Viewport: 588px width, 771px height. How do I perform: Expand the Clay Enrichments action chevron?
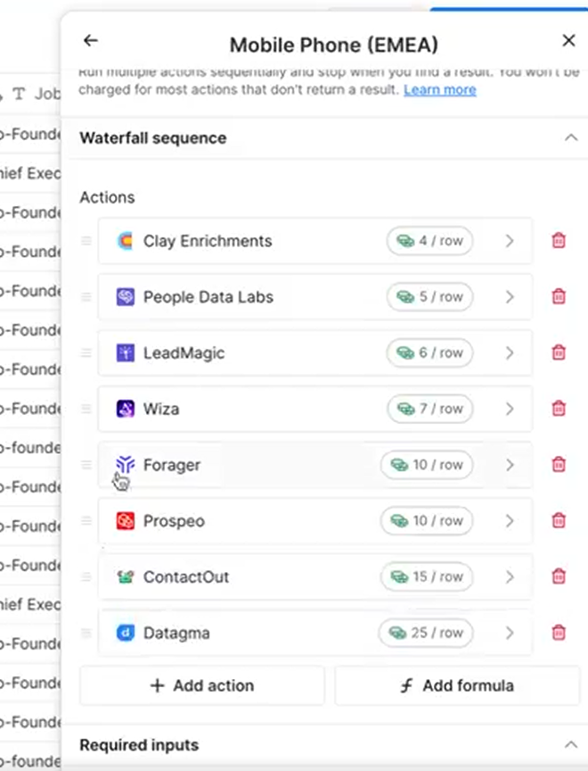510,241
